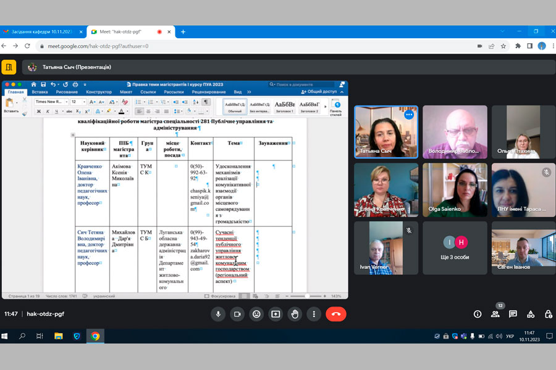This screenshot has width=556, height=370.
Task: Expand the styles gallery arrow
Action: (325, 107)
